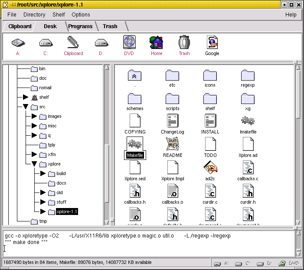304x270 pixels.
Task: Open the Trash can shelf icon
Action: [184, 42]
